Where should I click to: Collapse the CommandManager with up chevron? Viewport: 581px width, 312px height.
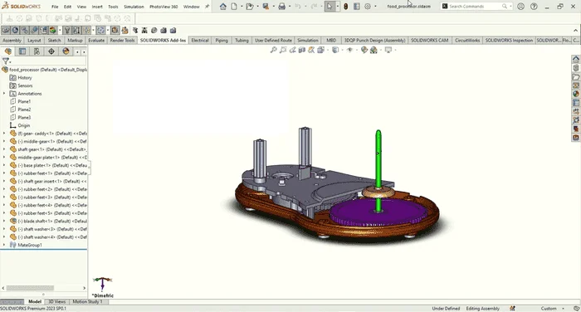(x=575, y=31)
